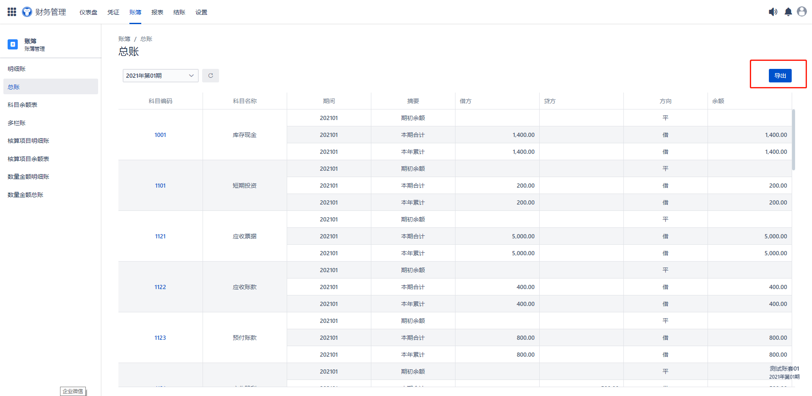Open the 报表 menu
This screenshot has height=396, width=812.
coord(157,12)
